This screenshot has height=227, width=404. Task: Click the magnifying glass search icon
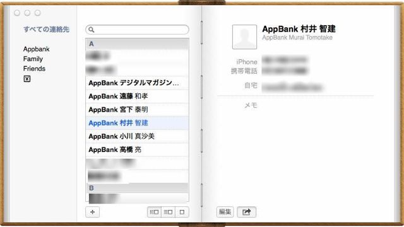pos(91,30)
